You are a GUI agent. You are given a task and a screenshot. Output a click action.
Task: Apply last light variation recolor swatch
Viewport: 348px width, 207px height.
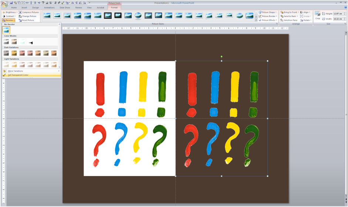tap(54, 64)
